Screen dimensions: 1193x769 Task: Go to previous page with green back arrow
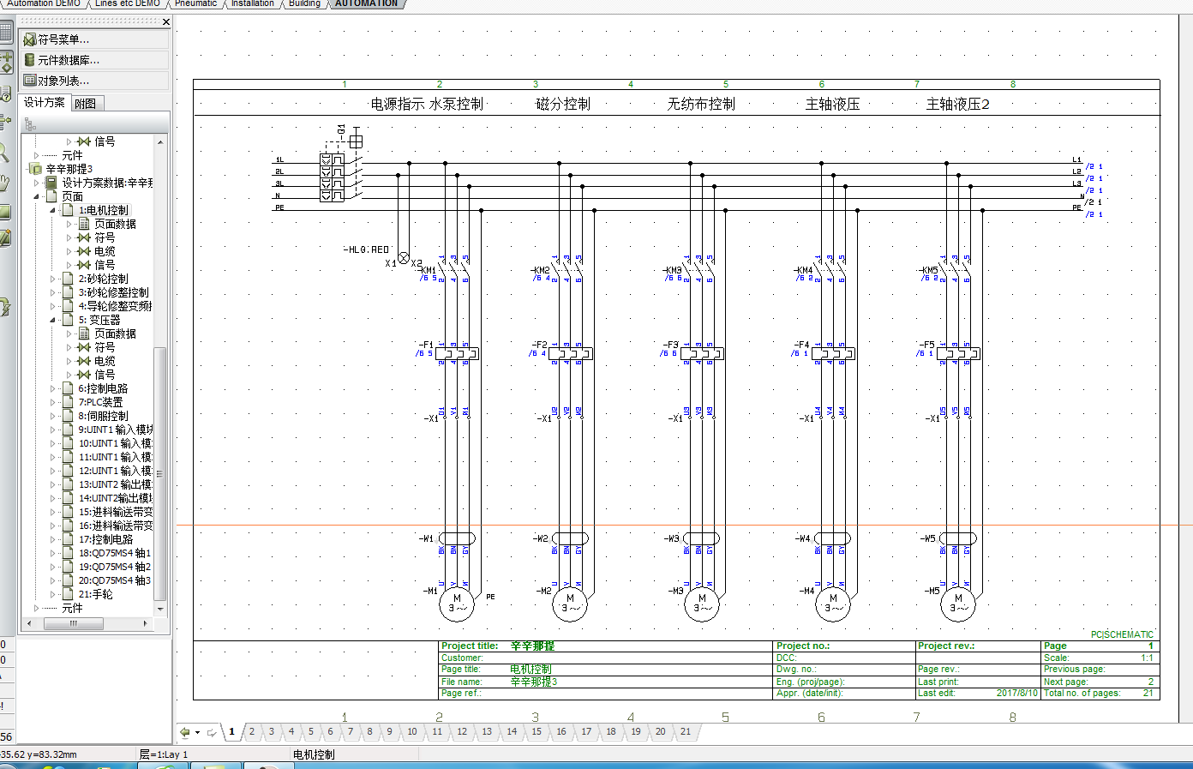click(184, 732)
